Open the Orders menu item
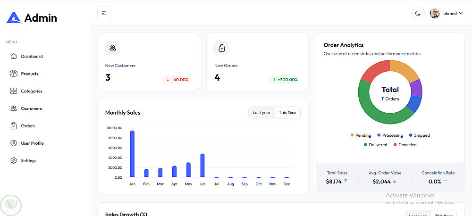The height and width of the screenshot is (216, 472). [28, 126]
